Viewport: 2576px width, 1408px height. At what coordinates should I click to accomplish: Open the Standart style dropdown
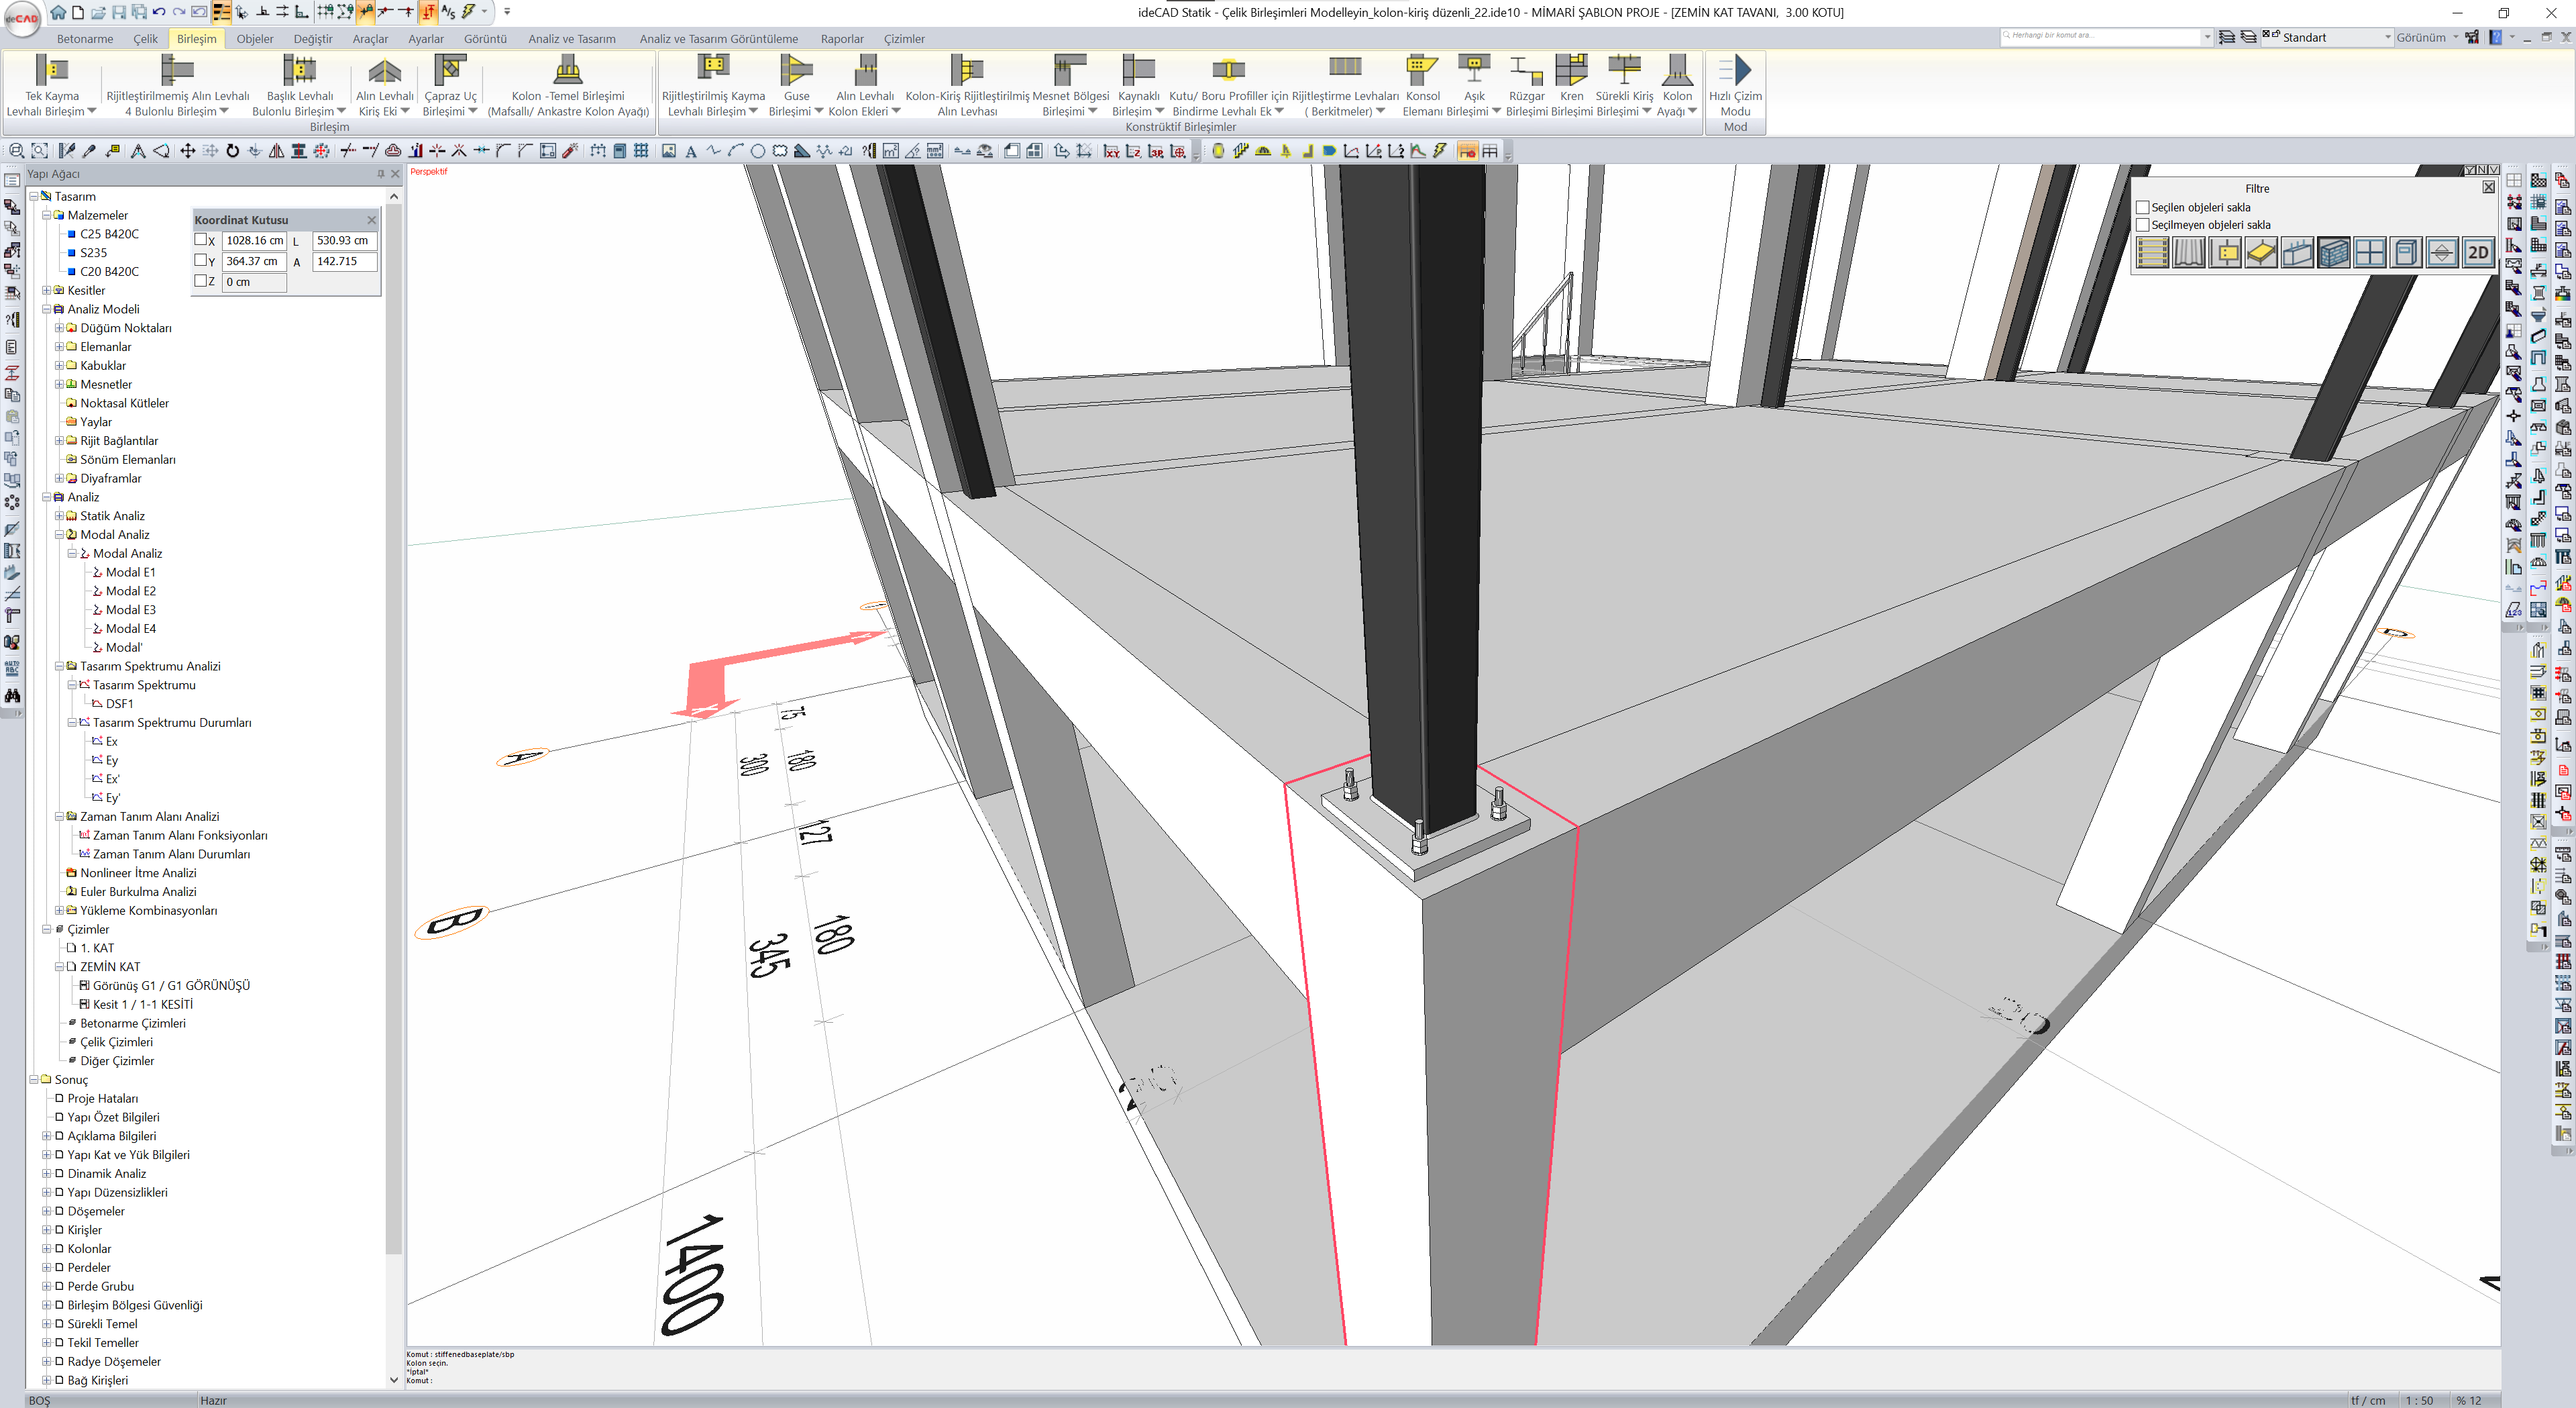(x=2387, y=37)
